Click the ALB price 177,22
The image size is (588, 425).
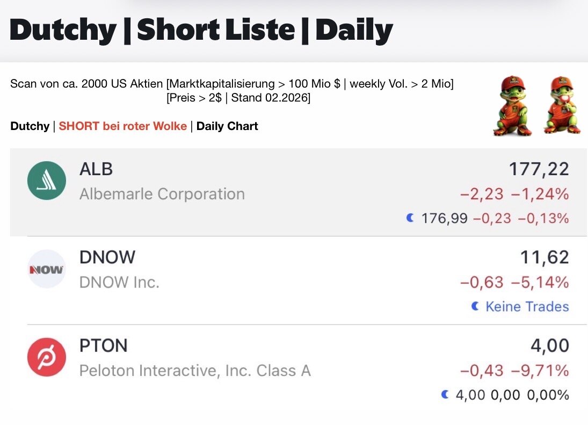(539, 169)
